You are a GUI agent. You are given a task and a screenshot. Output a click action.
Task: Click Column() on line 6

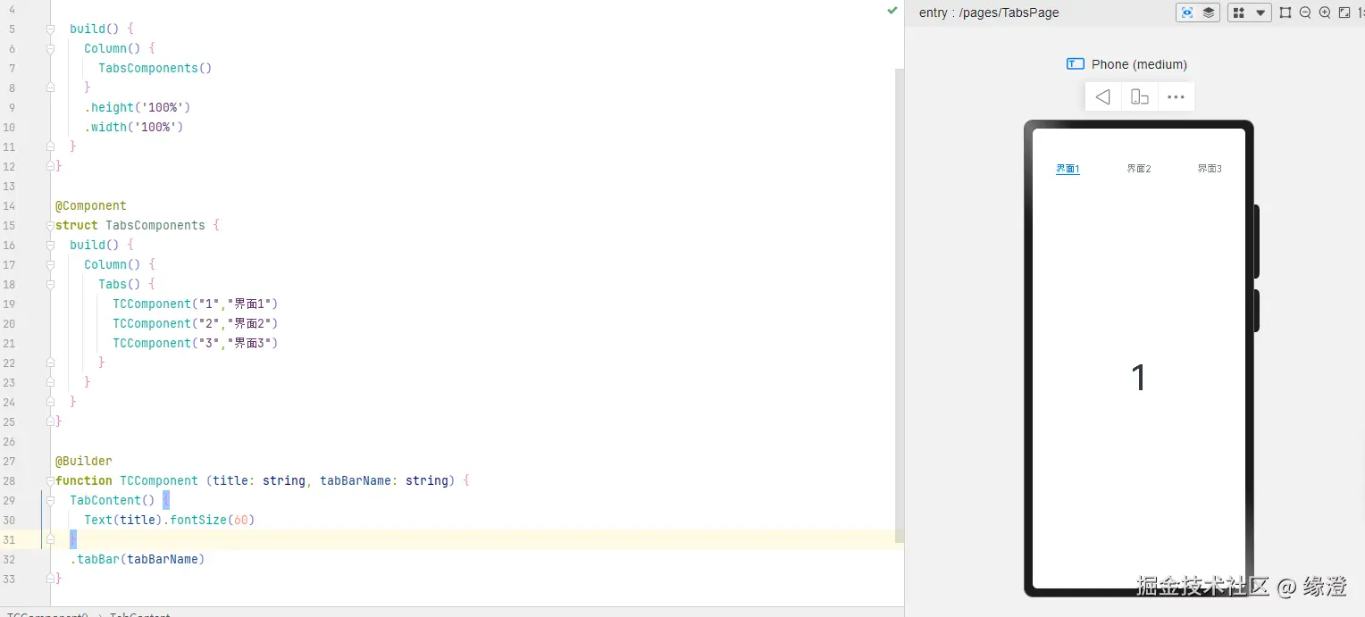coord(113,48)
